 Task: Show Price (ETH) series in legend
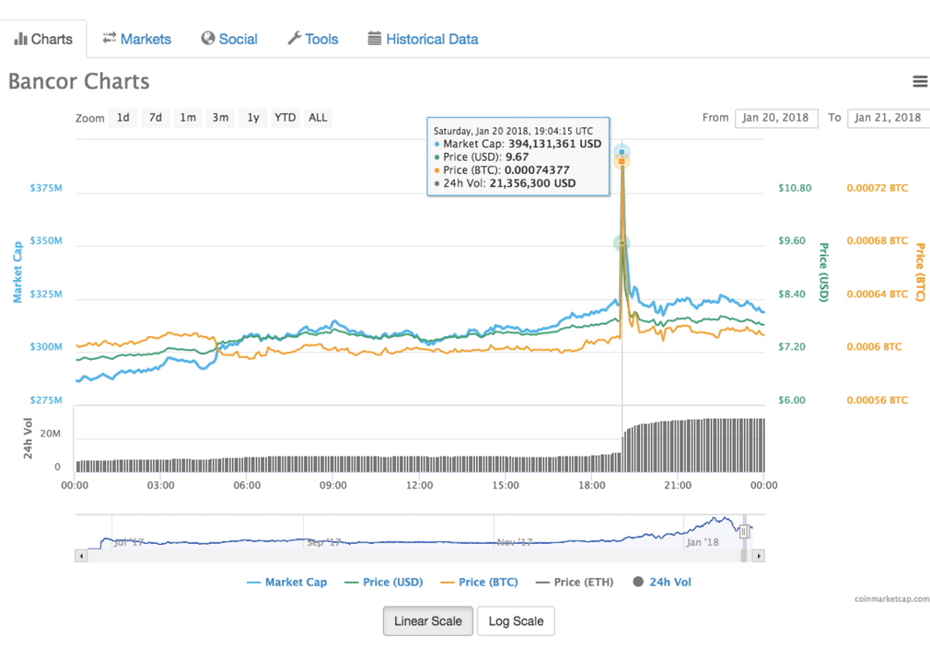point(574,582)
